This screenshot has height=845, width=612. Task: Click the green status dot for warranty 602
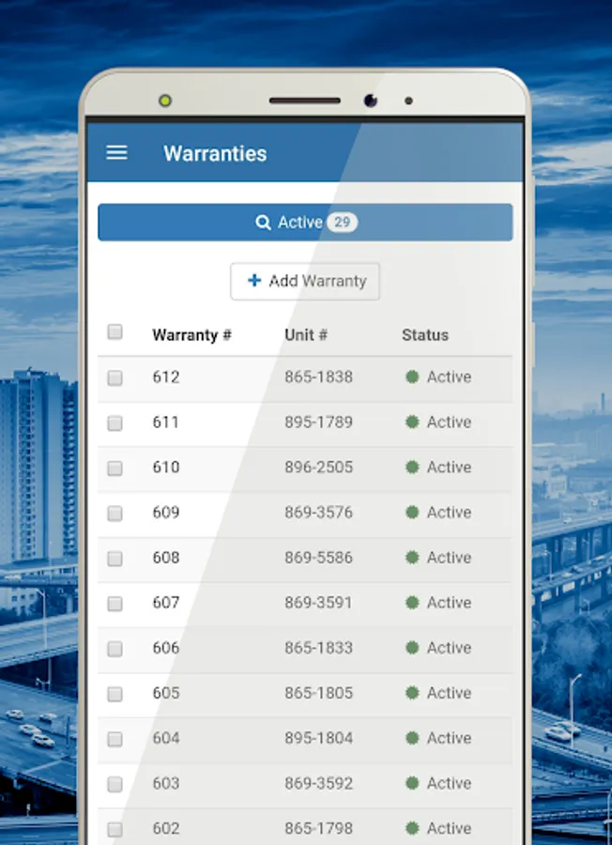pyautogui.click(x=412, y=828)
